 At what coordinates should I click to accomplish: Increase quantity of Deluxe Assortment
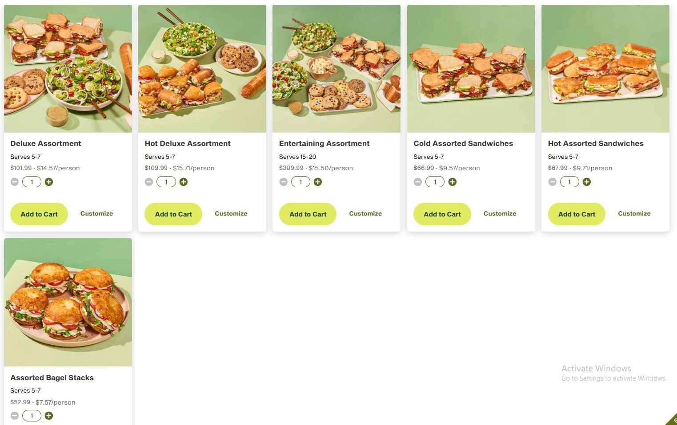coord(49,181)
